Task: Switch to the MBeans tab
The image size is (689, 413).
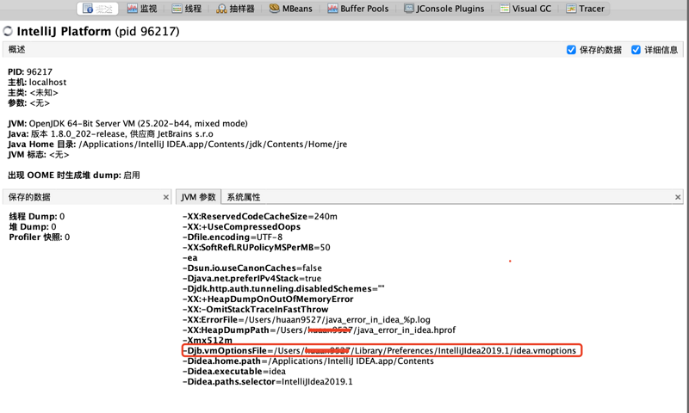Action: coord(290,9)
